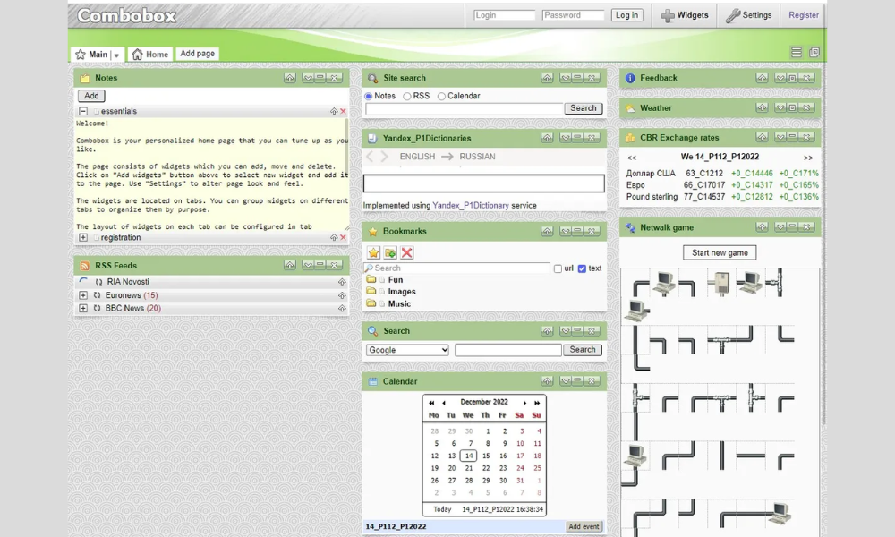Show next date in exchange rates
Screen dimensions: 895x537
(x=808, y=158)
